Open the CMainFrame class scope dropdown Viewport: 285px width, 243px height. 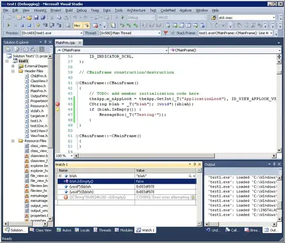[166, 50]
